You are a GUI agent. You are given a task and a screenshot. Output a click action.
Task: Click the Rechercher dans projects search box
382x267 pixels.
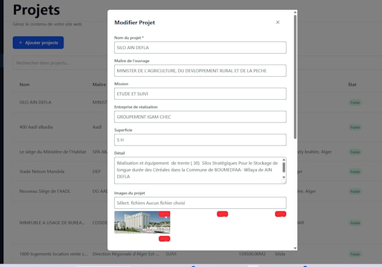[x=60, y=63]
